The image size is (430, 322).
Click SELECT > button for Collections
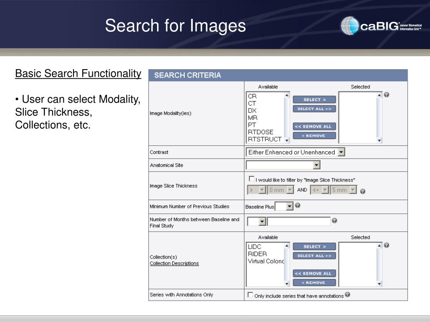pyautogui.click(x=314, y=247)
